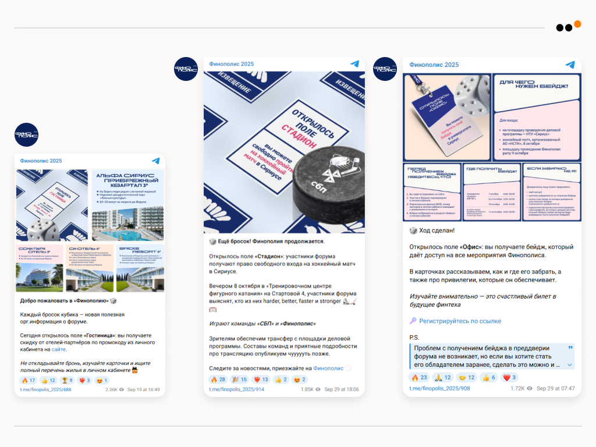Open the 'Открылось поле Гостиница' dice image

tap(52, 205)
